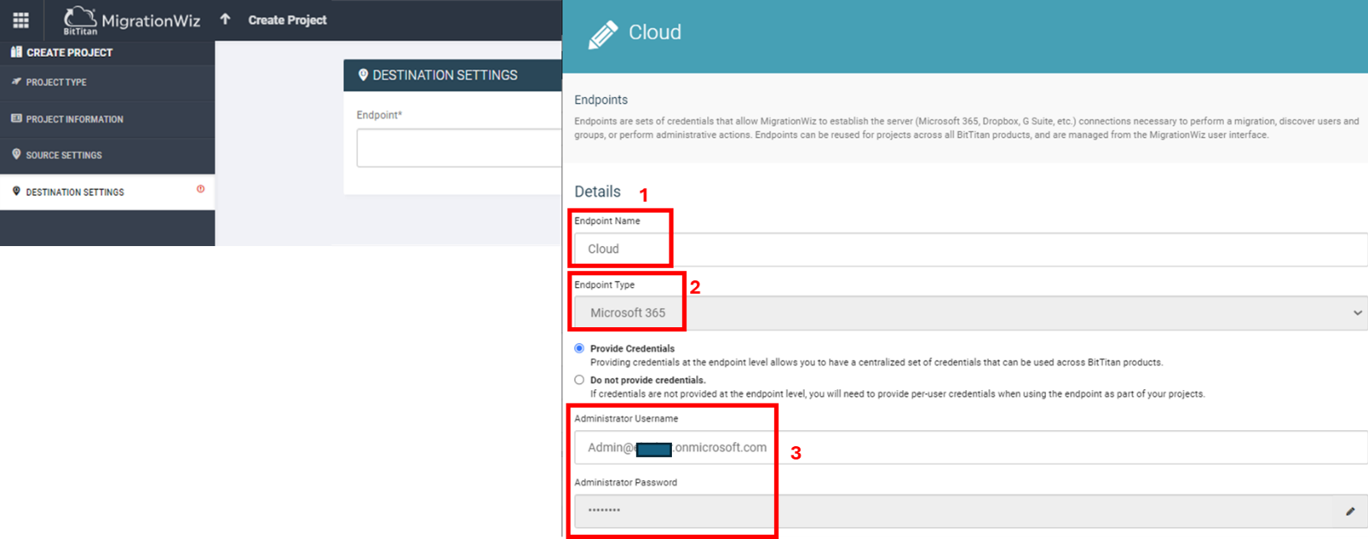Click the card icon beside Project Information
Image resolution: width=1368 pixels, height=539 pixels.
(16, 119)
